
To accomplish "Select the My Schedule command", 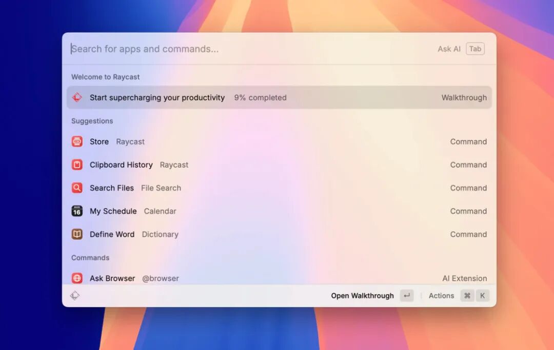I will coord(279,211).
